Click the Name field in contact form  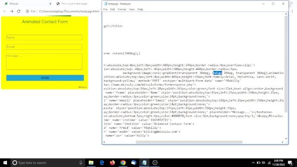point(44,38)
